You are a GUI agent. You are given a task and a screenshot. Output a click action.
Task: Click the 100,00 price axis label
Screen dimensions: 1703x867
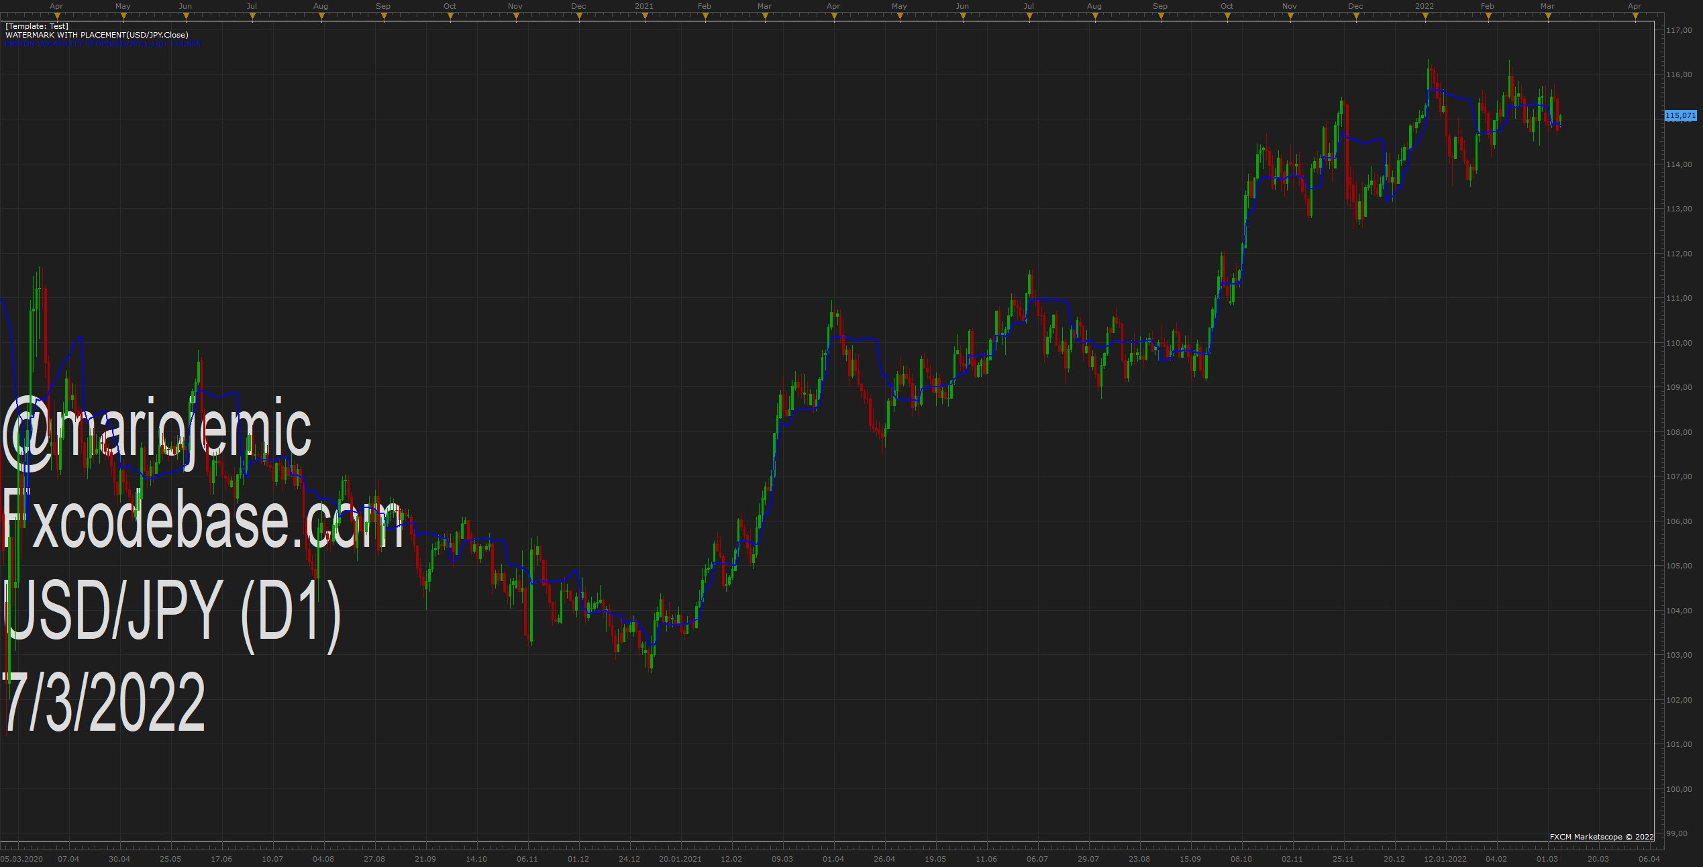[x=1679, y=789]
